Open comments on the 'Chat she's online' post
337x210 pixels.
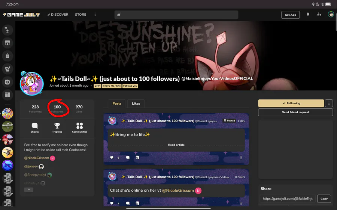128,203
